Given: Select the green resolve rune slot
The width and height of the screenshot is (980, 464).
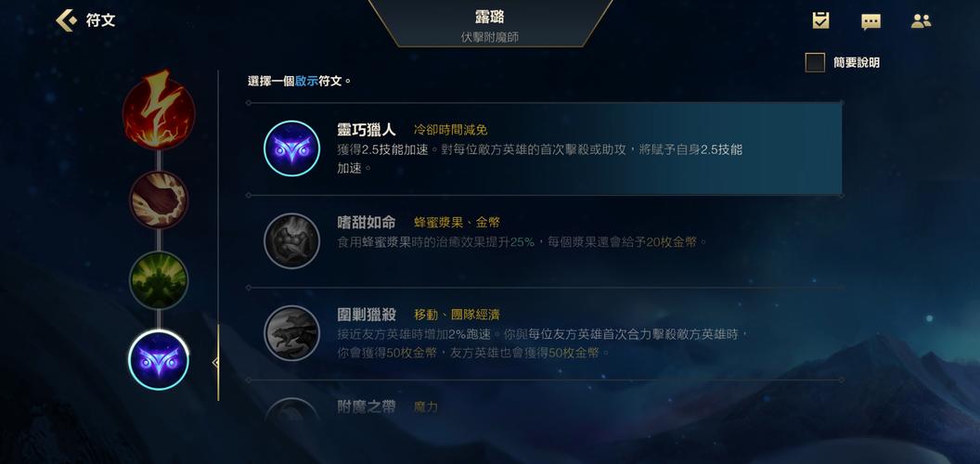Looking at the screenshot, I should (x=159, y=279).
